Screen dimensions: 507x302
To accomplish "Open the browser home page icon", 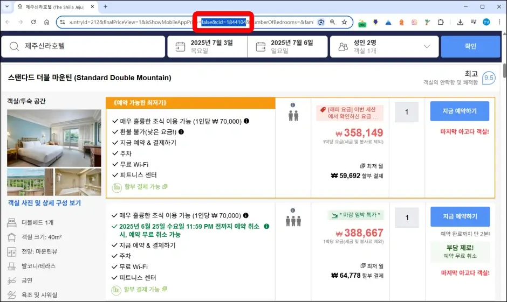I will (x=46, y=22).
